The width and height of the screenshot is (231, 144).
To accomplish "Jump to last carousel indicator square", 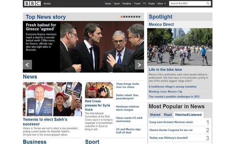I will point(139,17).
